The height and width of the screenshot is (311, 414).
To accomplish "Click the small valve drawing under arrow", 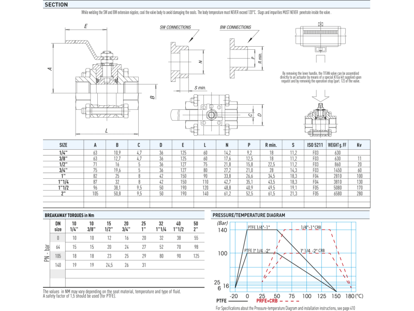I will point(320,120).
